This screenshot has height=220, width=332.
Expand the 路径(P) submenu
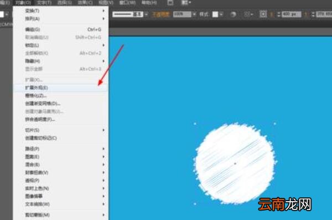(x=61, y=149)
